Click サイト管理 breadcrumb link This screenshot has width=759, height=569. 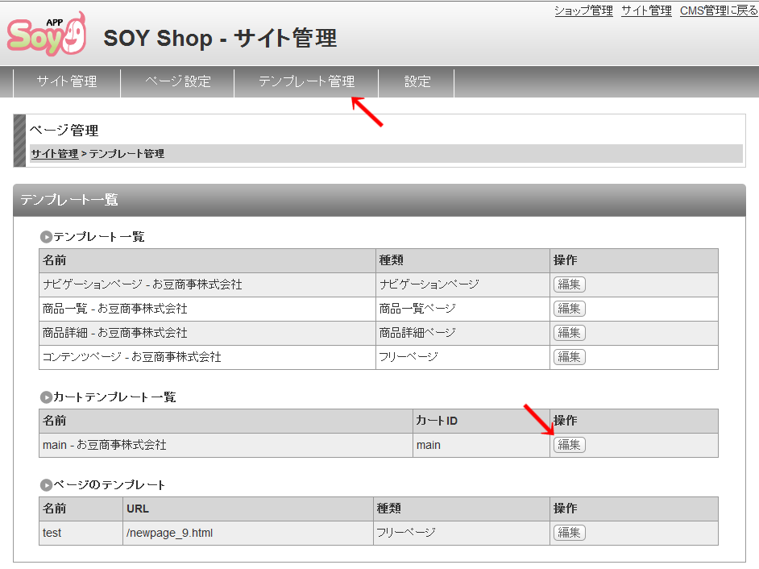55,154
